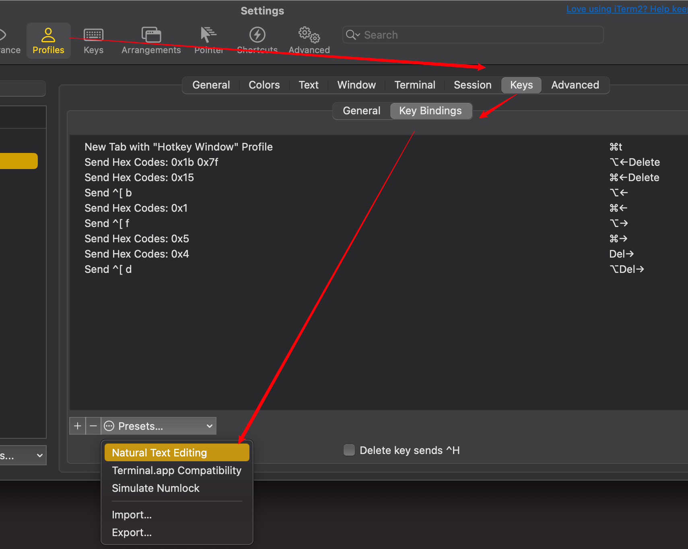Open the Shortcuts settings pane
Viewport: 688px width, 549px height.
257,41
